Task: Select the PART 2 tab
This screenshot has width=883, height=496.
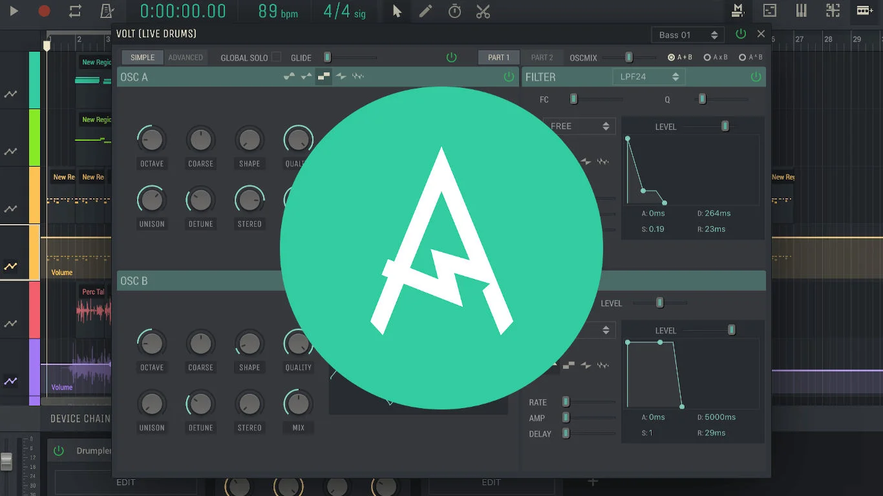Action: point(542,57)
